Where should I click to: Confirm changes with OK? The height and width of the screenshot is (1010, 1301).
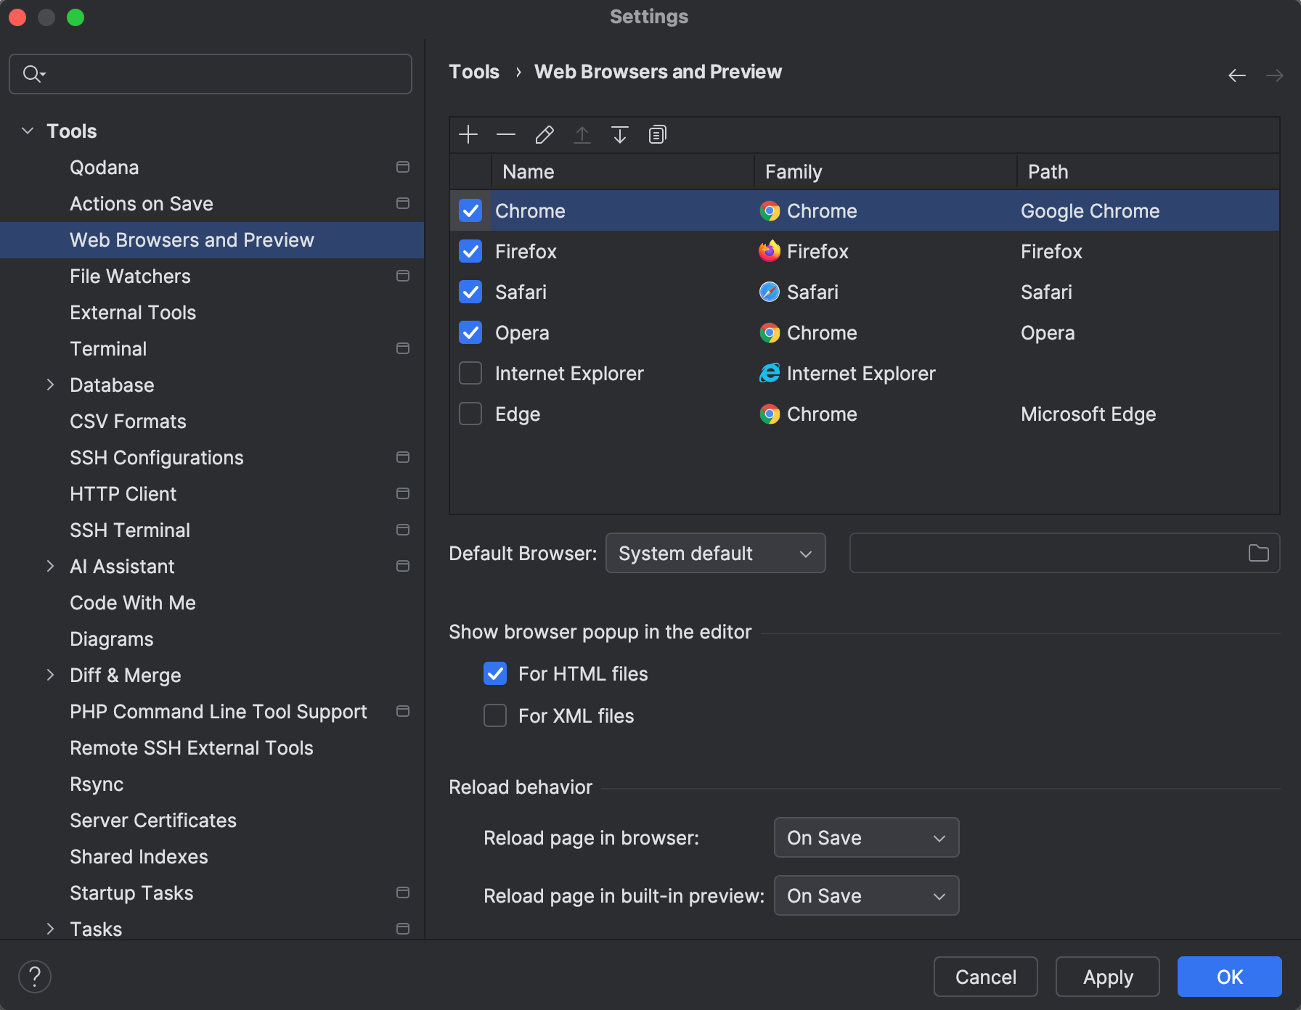pyautogui.click(x=1229, y=977)
